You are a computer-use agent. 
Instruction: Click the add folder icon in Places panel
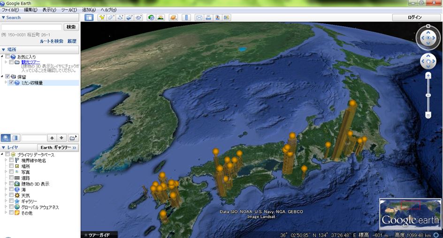point(73,138)
